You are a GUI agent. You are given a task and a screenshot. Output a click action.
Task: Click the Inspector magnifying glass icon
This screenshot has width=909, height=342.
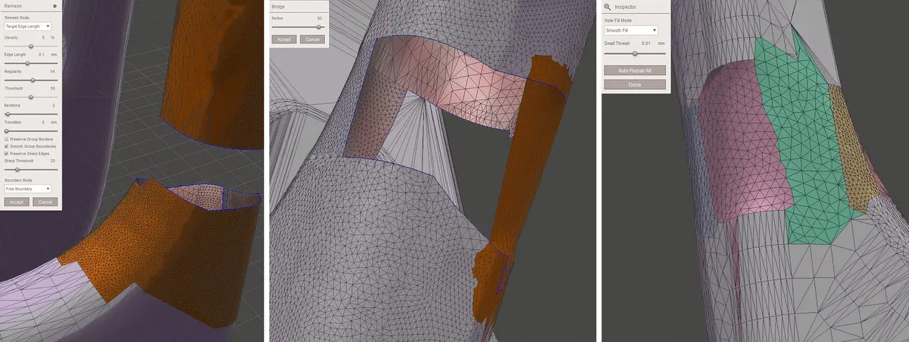point(608,7)
